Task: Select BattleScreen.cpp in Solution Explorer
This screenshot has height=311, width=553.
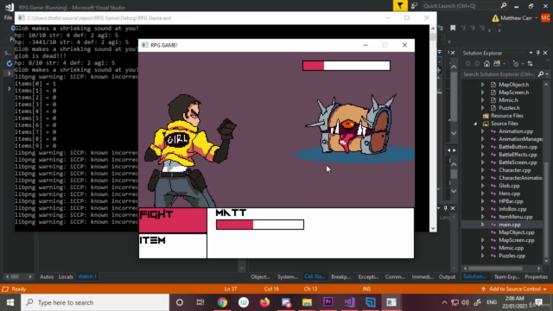Action: tap(518, 162)
